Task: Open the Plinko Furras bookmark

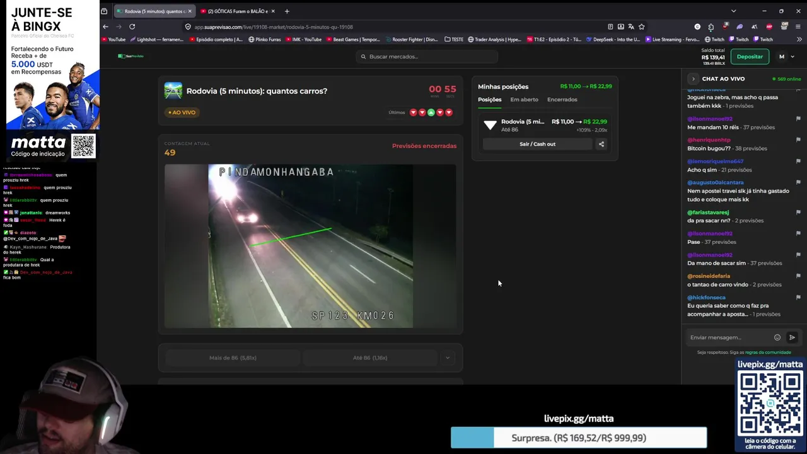Action: 265,39
